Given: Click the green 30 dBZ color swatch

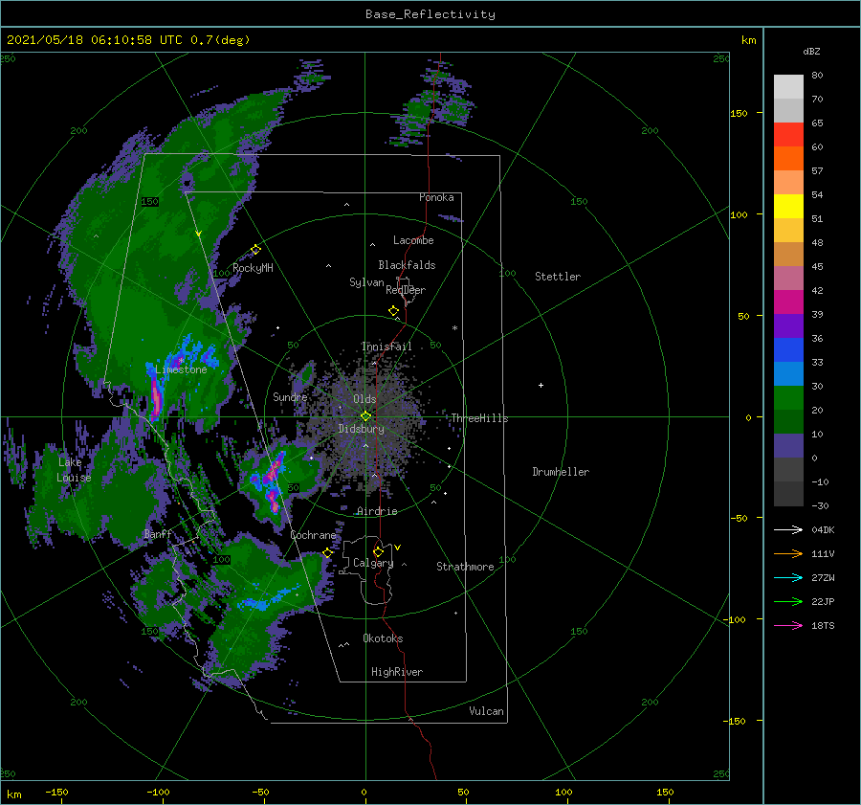Looking at the screenshot, I should coord(788,398).
